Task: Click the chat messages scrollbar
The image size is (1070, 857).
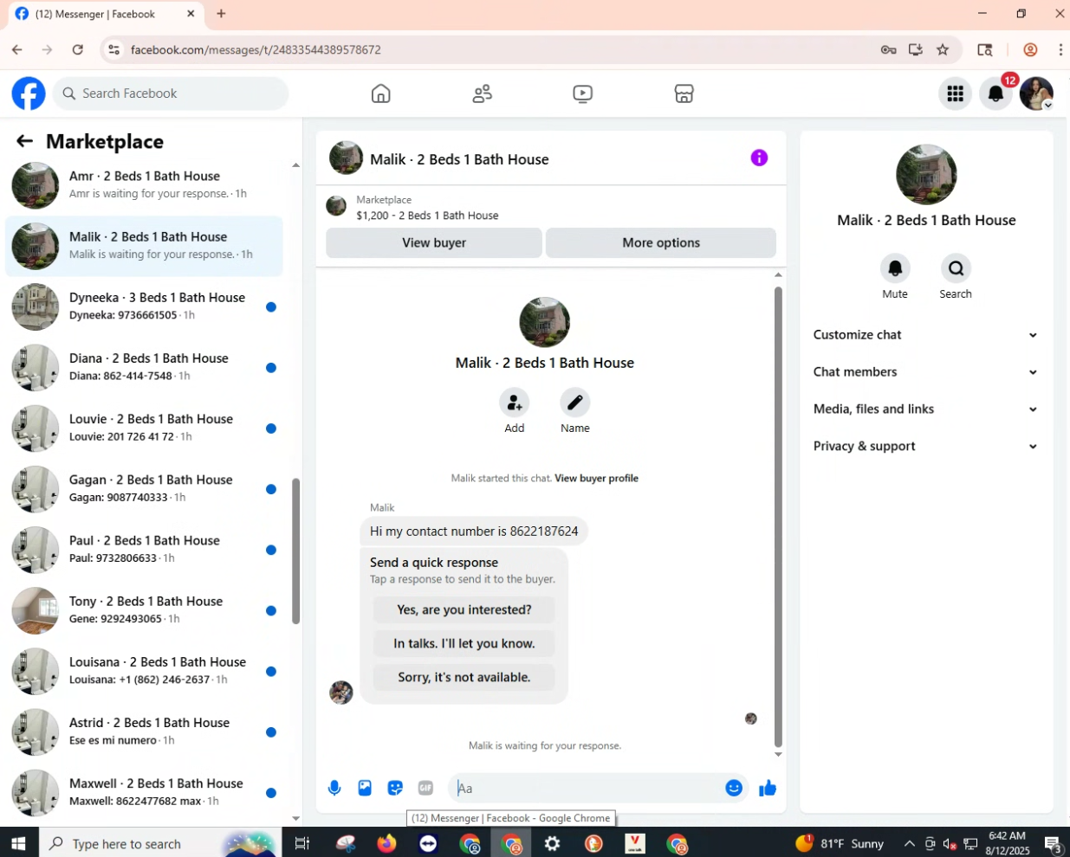Action: [x=778, y=517]
